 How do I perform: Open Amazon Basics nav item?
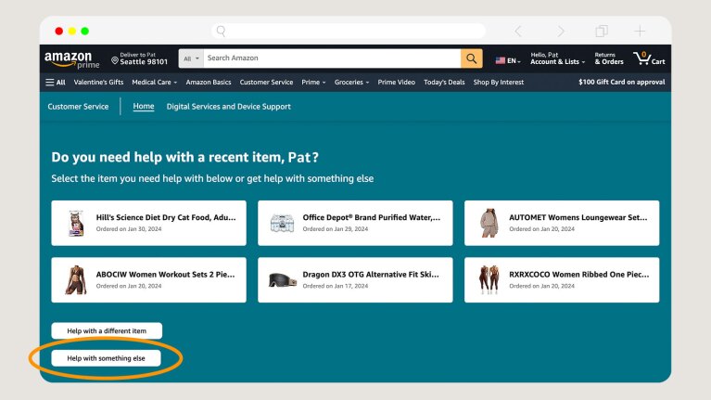pos(209,83)
